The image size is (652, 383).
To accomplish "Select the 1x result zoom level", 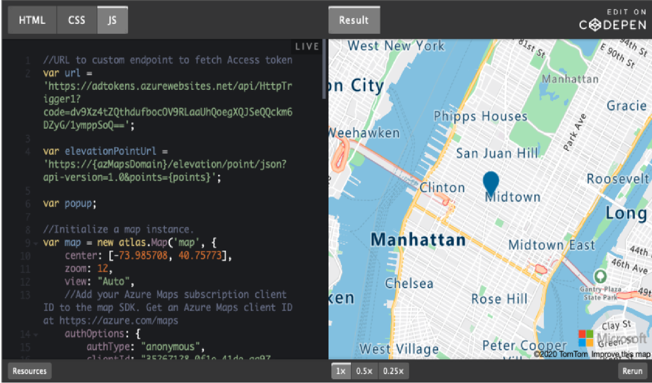I will (x=341, y=370).
